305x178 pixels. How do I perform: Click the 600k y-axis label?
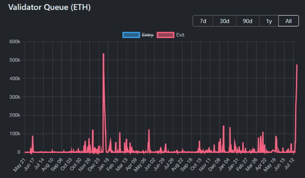pos(15,41)
